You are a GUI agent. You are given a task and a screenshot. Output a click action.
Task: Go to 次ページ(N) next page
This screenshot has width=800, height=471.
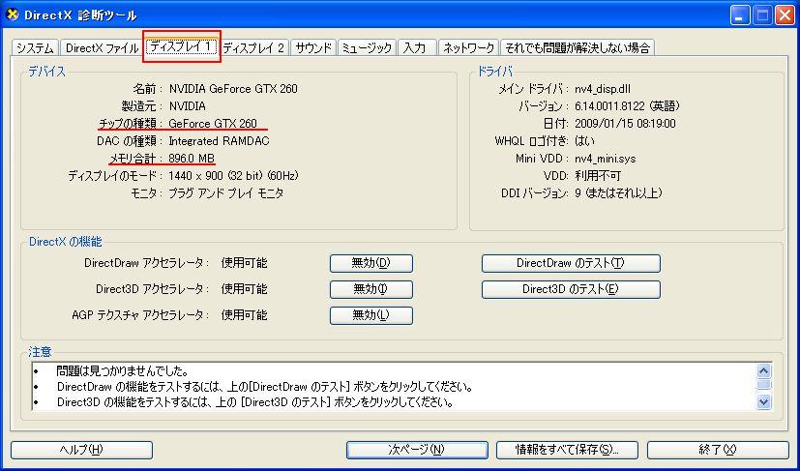pyautogui.click(x=417, y=450)
